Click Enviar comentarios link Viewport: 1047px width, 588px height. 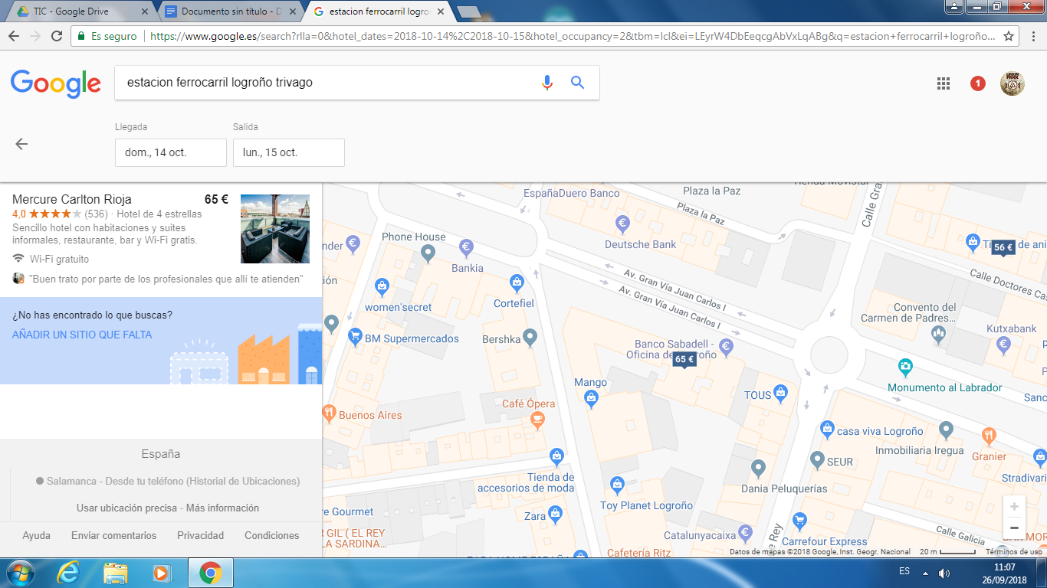tap(113, 535)
